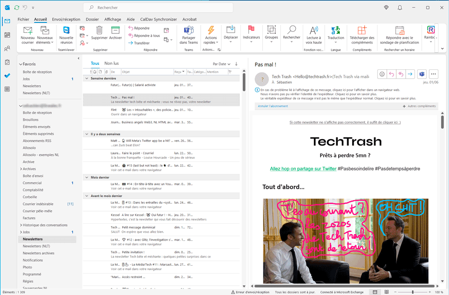
Task: Click Annuler l'abonnement link
Action: (x=273, y=106)
